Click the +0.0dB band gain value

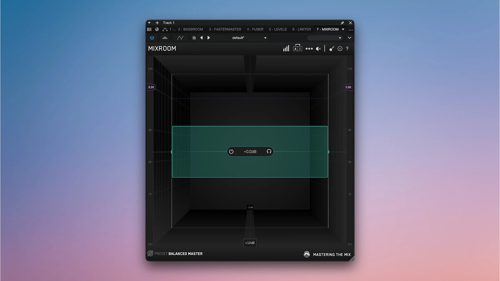point(250,152)
